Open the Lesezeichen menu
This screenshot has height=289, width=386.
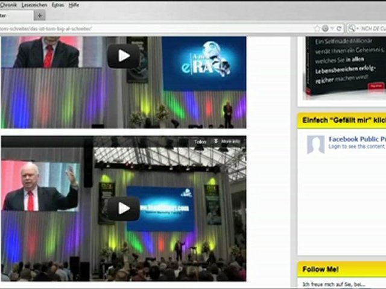34,5
